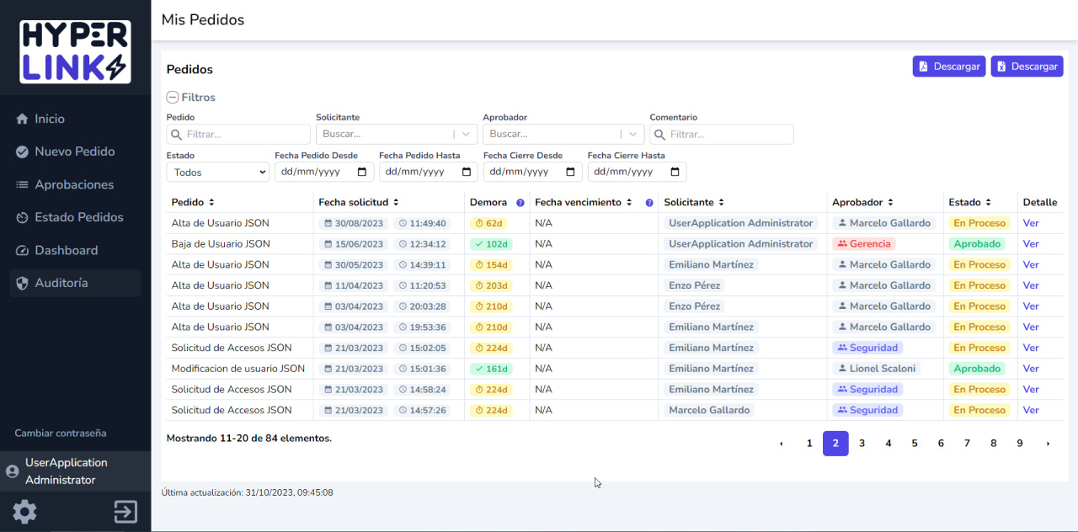
Task: Go to previous page arrow in pagination
Action: [x=782, y=444]
